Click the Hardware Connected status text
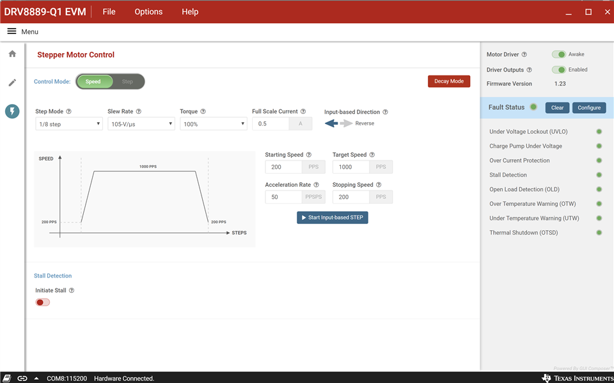614x383 pixels. (124, 379)
